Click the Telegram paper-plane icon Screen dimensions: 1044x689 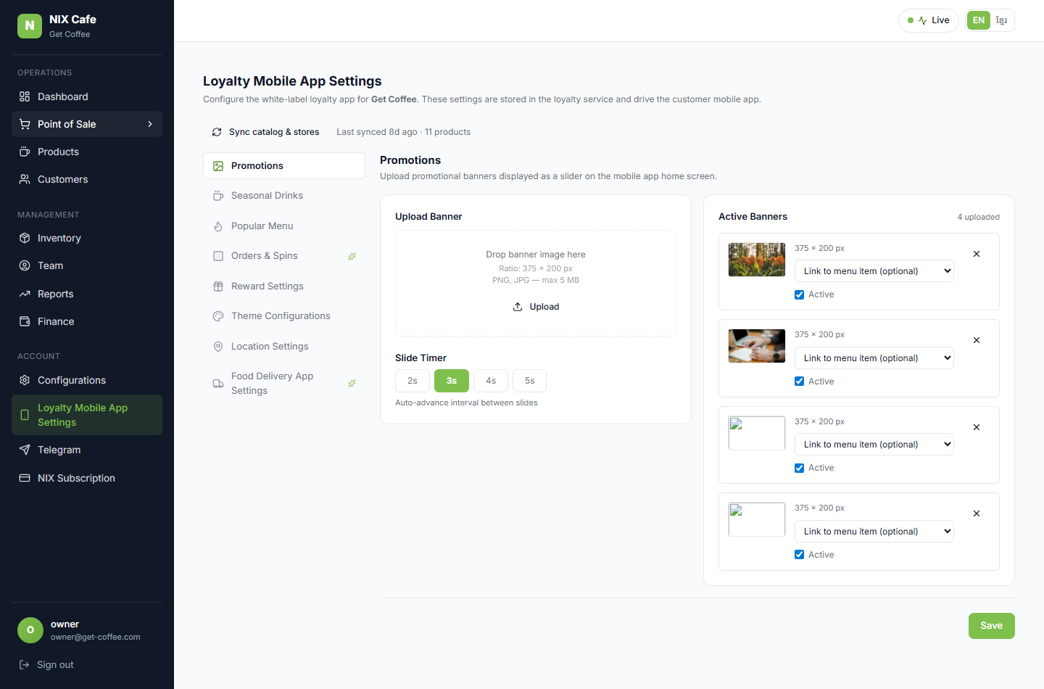tap(25, 450)
